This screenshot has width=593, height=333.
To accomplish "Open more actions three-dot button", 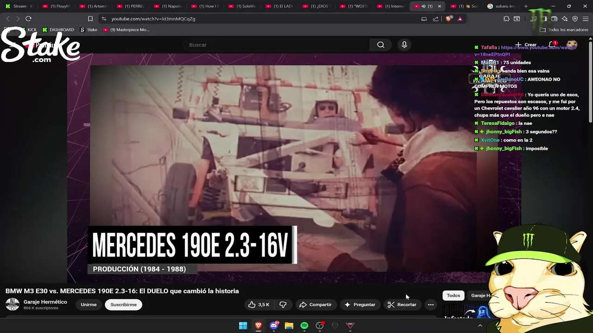I will pos(431,305).
